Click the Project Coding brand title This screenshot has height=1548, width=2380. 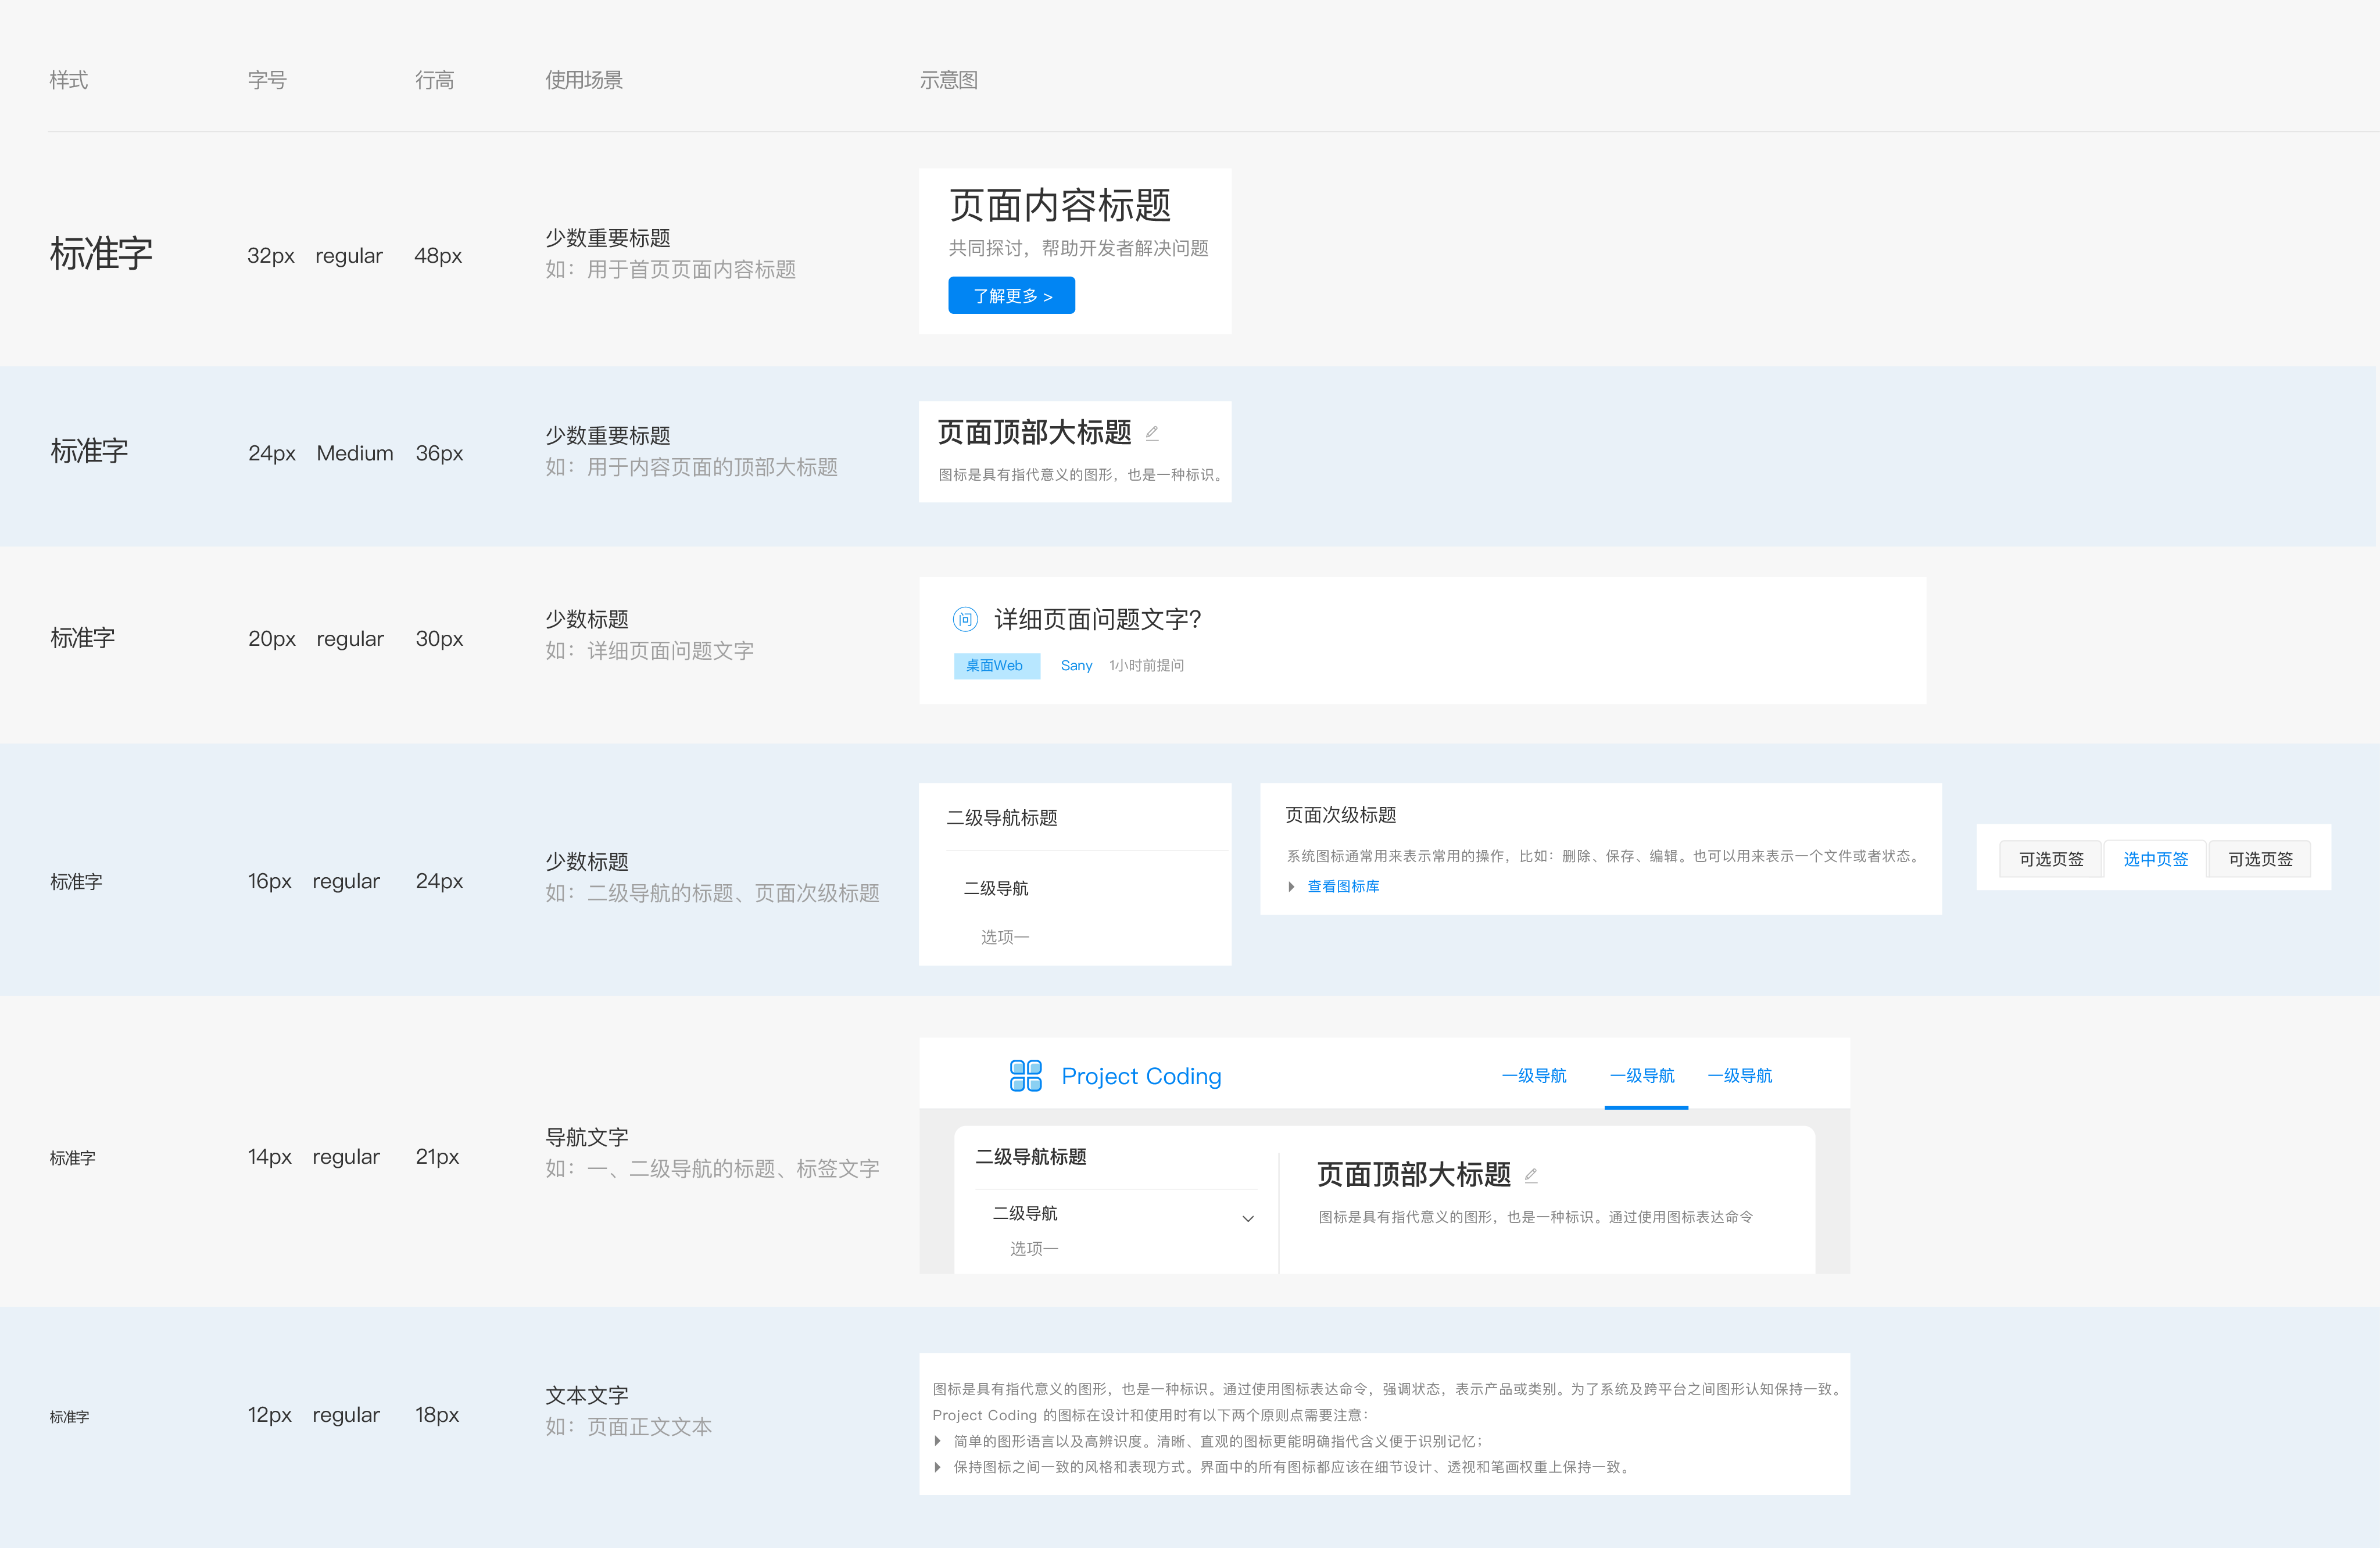tap(1141, 1076)
